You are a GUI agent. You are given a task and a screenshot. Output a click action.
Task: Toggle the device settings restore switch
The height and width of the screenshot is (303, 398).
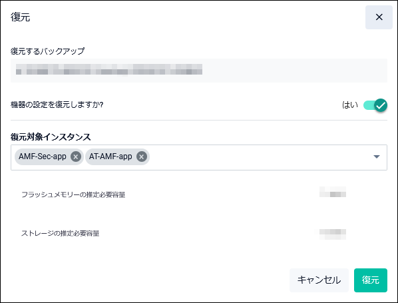coord(375,105)
